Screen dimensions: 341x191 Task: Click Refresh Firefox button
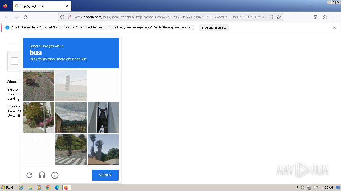[x=214, y=28]
